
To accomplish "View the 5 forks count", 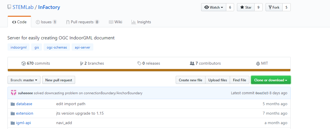I will pos(286,7).
